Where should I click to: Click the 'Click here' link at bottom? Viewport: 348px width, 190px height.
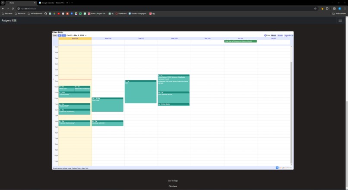pos(173,186)
